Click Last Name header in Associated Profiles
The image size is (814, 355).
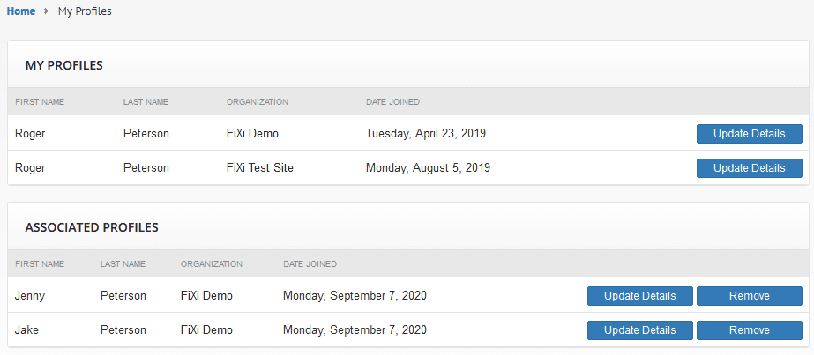tap(123, 264)
